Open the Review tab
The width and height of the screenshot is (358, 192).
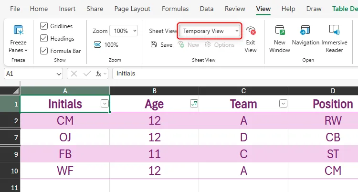point(235,9)
